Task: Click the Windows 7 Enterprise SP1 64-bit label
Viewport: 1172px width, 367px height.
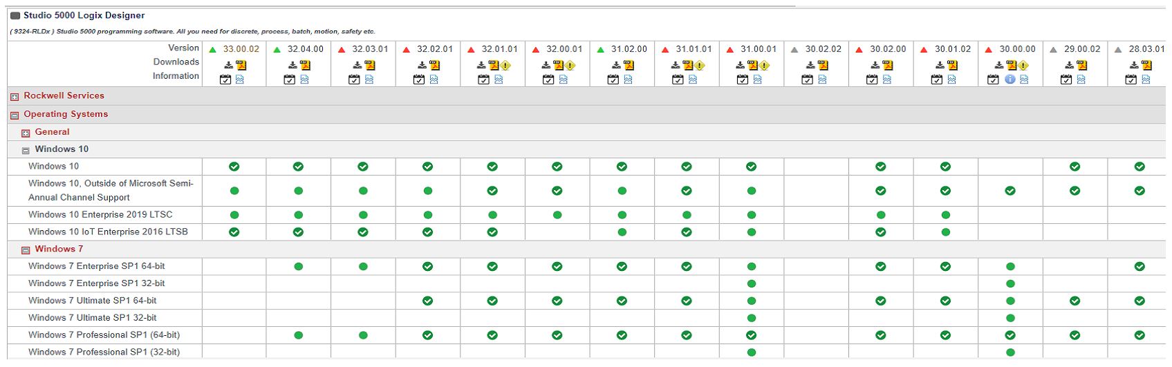Action: click(97, 266)
